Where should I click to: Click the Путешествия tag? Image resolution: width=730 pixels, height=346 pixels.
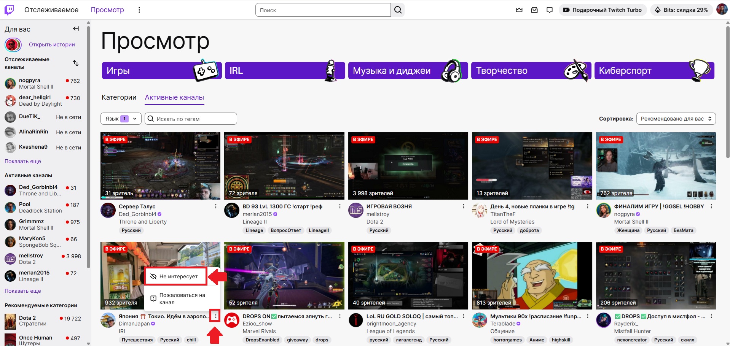point(137,340)
